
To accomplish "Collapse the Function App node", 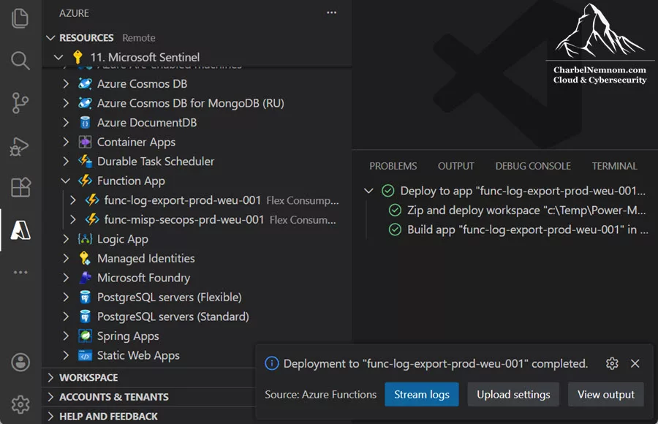I will [66, 181].
